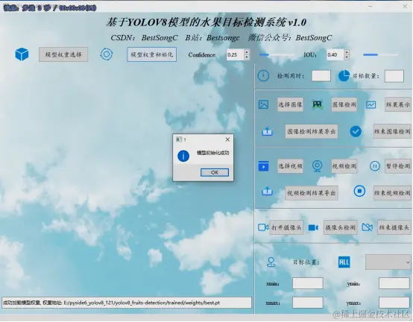This screenshot has width=413, height=322.
Task: Increase the IOU value with up arrow
Action: coord(347,52)
